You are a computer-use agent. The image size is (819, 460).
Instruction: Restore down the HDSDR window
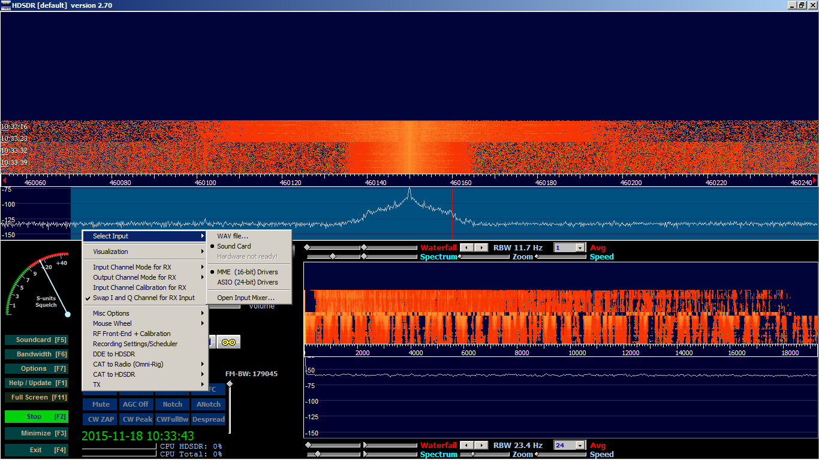coord(802,5)
